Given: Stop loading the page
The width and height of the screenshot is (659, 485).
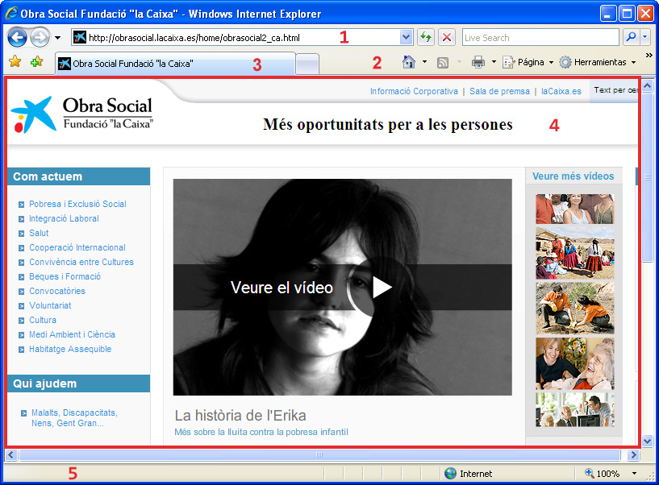Looking at the screenshot, I should coord(446,37).
